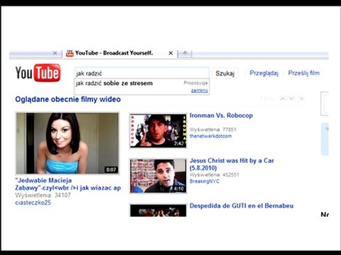Close the YouTube - Broadcast Yourself tab

click(170, 53)
